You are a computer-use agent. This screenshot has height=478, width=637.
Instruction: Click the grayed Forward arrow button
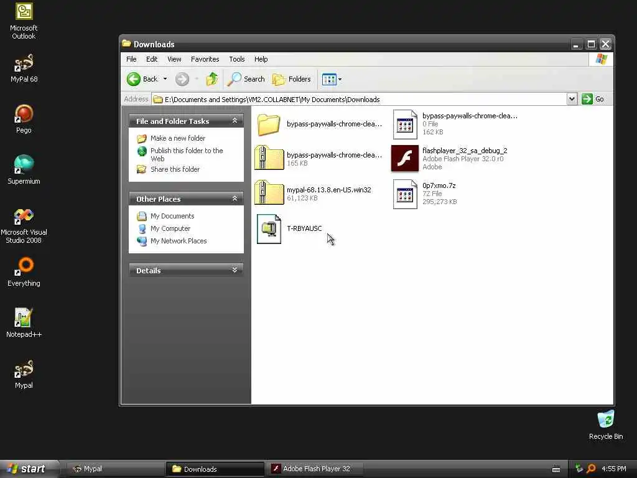[x=182, y=79]
